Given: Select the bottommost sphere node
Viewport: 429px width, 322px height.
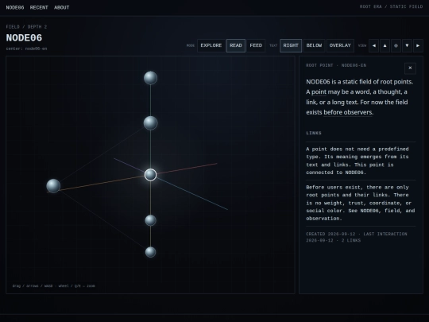Looking at the screenshot, I should (x=150, y=252).
